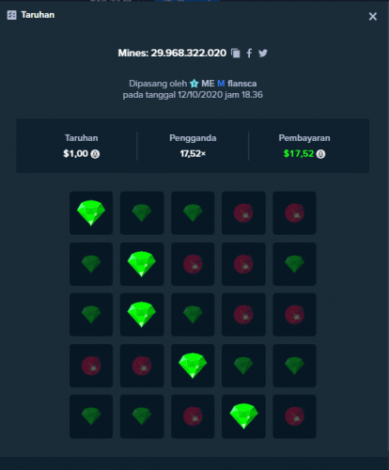The image size is (389, 470).
Task: Click the bottom-left corner dim gem
Action: [x=91, y=416]
